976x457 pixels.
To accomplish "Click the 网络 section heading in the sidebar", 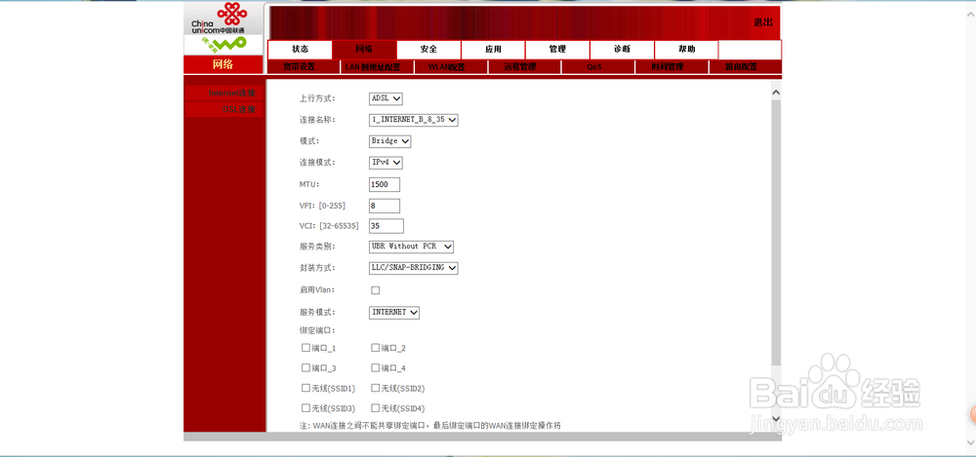I will (x=223, y=64).
